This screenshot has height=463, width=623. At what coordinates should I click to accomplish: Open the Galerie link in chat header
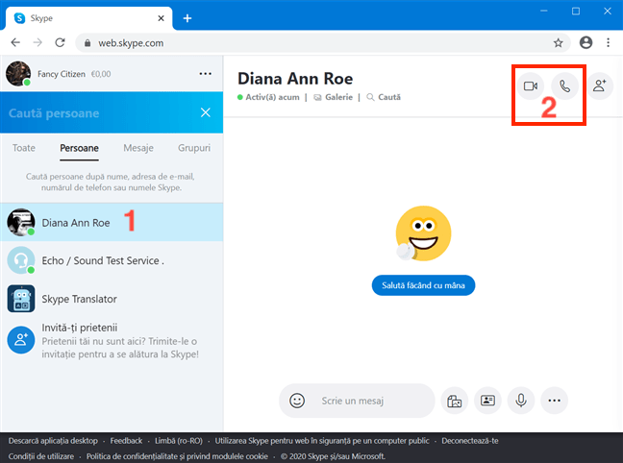click(x=334, y=97)
